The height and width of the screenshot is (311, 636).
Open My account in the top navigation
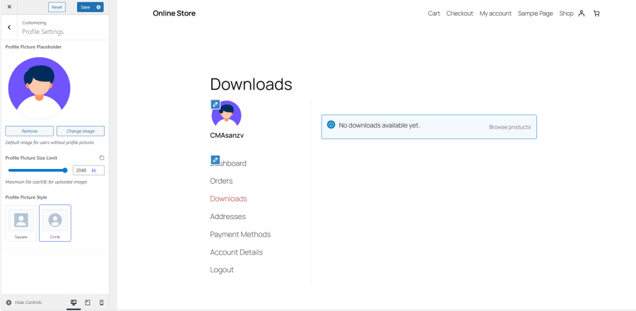click(495, 13)
